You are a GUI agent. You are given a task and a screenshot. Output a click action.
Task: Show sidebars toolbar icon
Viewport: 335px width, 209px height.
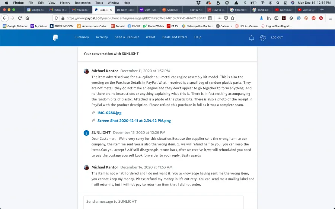pos(276,18)
